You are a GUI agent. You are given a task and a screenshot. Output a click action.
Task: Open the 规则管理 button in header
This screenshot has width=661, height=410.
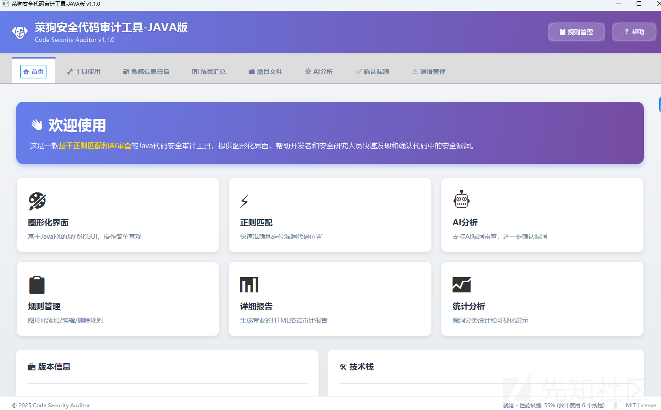576,32
